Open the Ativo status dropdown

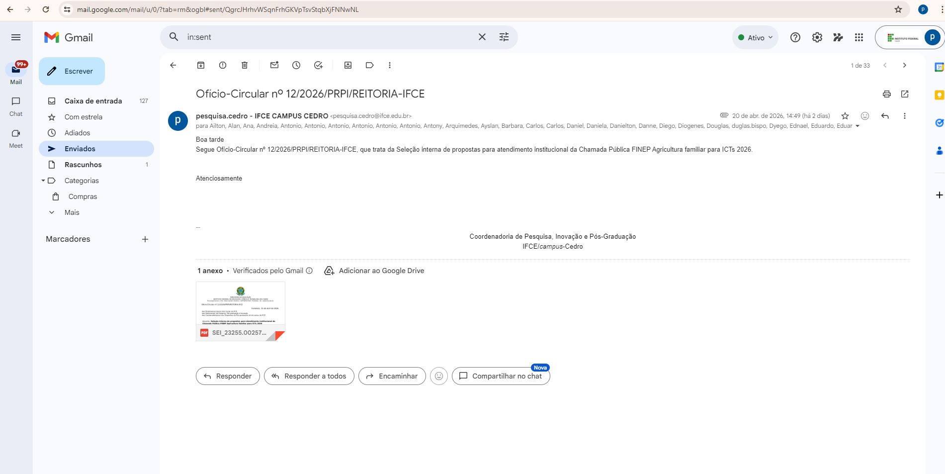coord(756,37)
